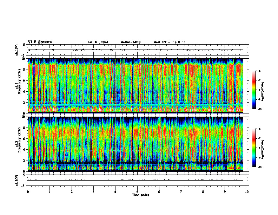Click the ch.1 voltage waveform trace
Screen dimensions: 278x215
pos(135,50)
